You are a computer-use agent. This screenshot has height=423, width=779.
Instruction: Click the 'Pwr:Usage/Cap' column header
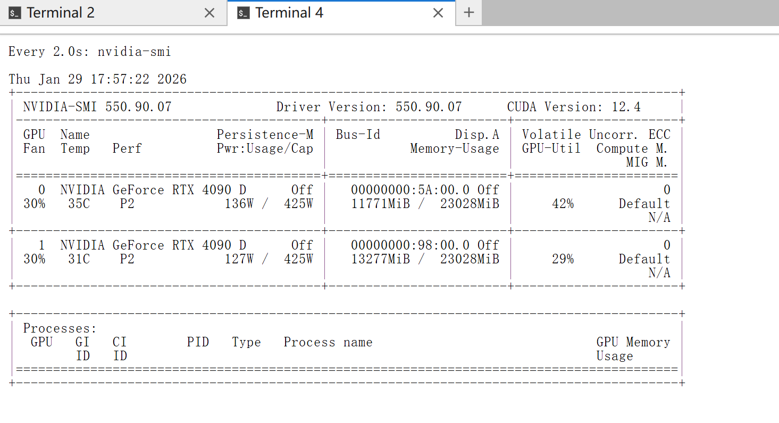click(265, 148)
